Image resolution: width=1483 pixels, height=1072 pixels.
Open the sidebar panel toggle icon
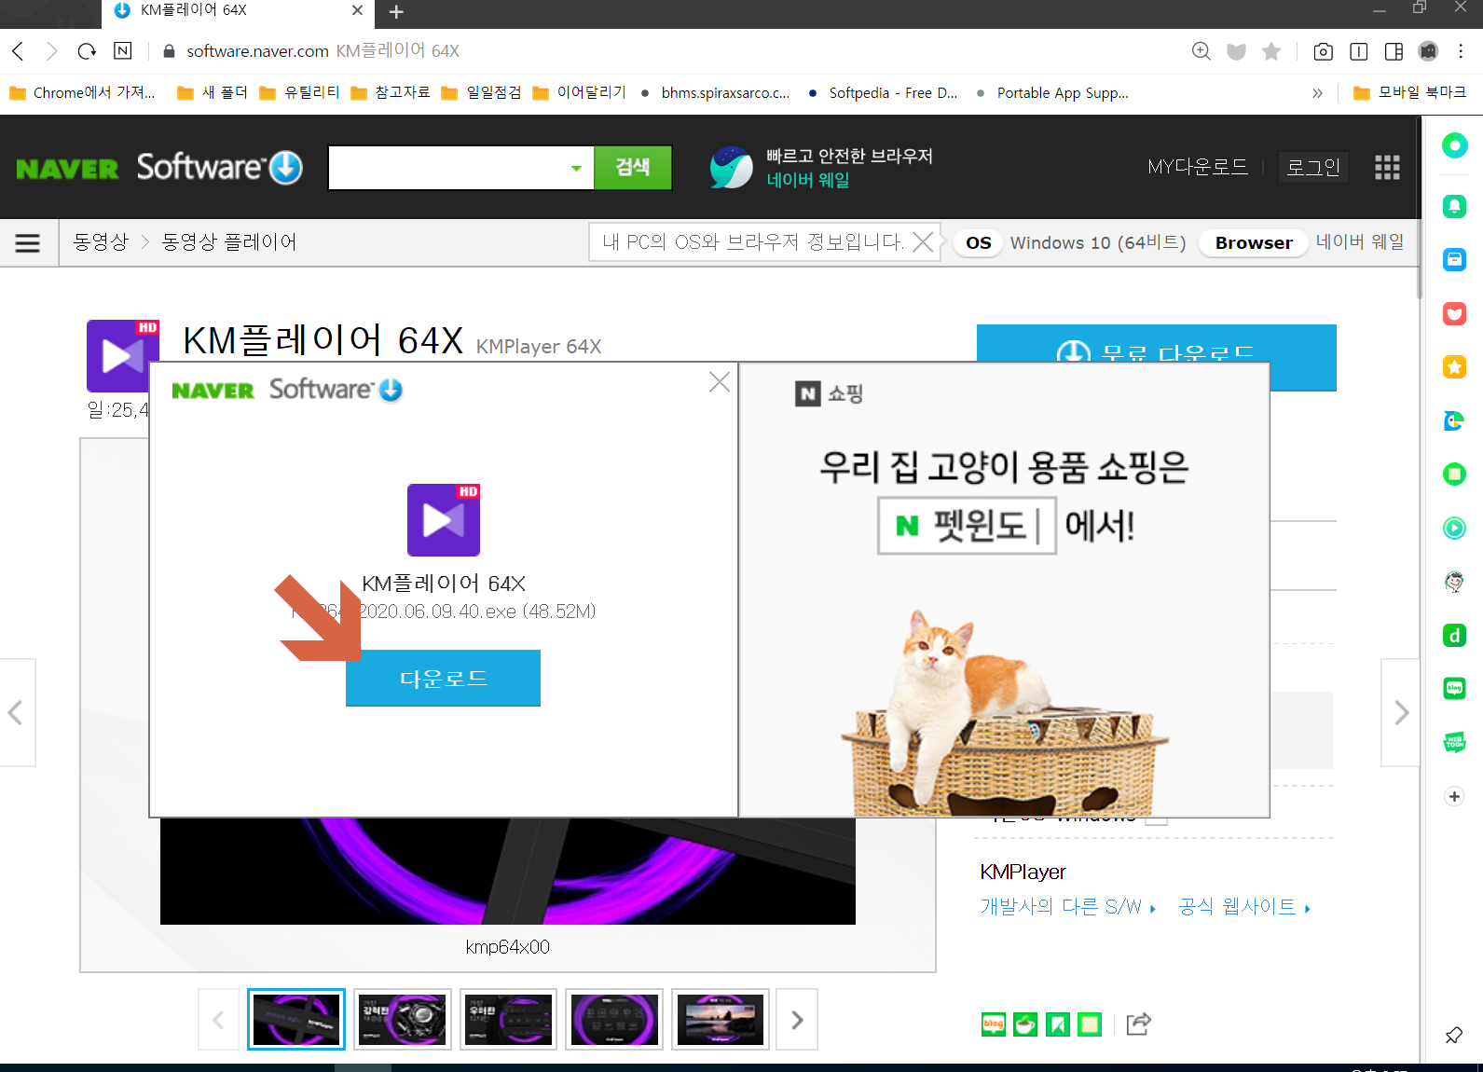click(x=1394, y=51)
